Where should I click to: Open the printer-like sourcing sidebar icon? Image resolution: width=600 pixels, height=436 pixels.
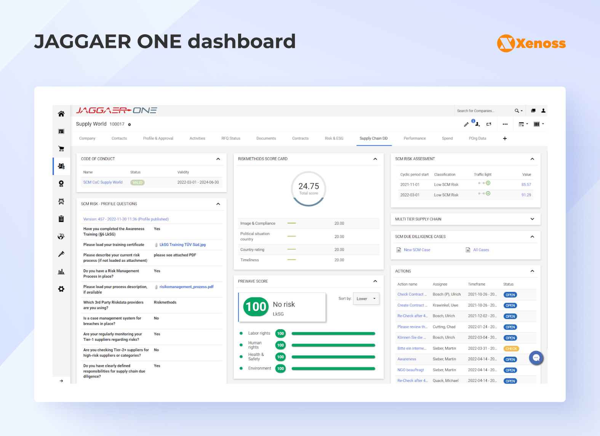61,201
